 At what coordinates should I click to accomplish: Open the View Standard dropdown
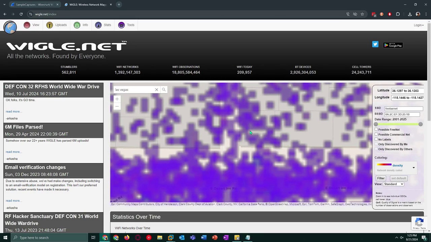[393, 184]
